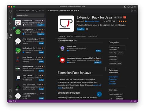The image size is (145, 112).
Task: Click the details pane vertical scrollbar
Action: point(106,69)
